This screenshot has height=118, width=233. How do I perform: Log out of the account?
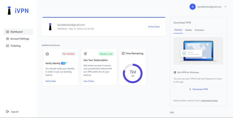12,112
